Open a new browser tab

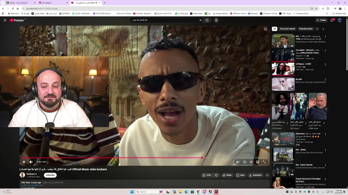tap(104, 3)
